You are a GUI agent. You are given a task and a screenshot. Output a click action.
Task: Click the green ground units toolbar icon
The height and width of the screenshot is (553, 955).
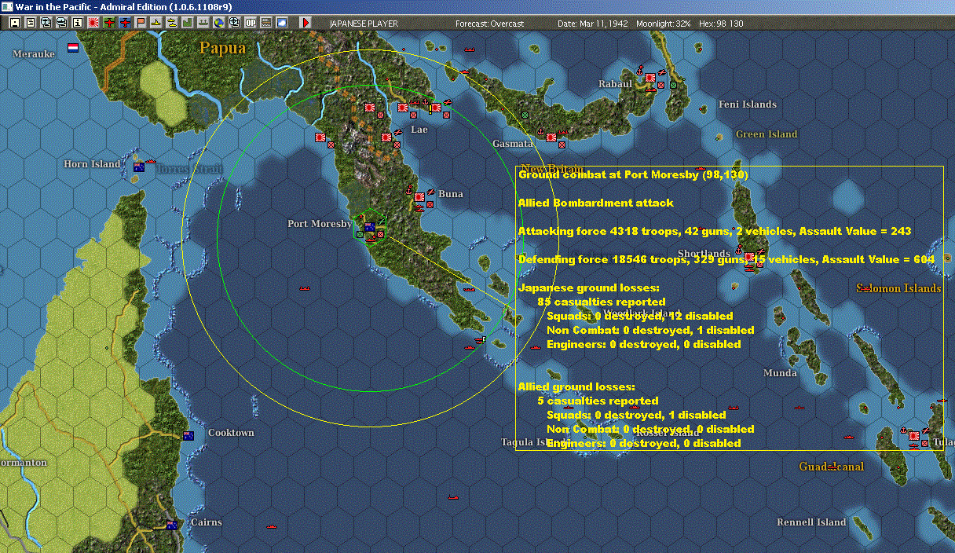click(x=203, y=23)
